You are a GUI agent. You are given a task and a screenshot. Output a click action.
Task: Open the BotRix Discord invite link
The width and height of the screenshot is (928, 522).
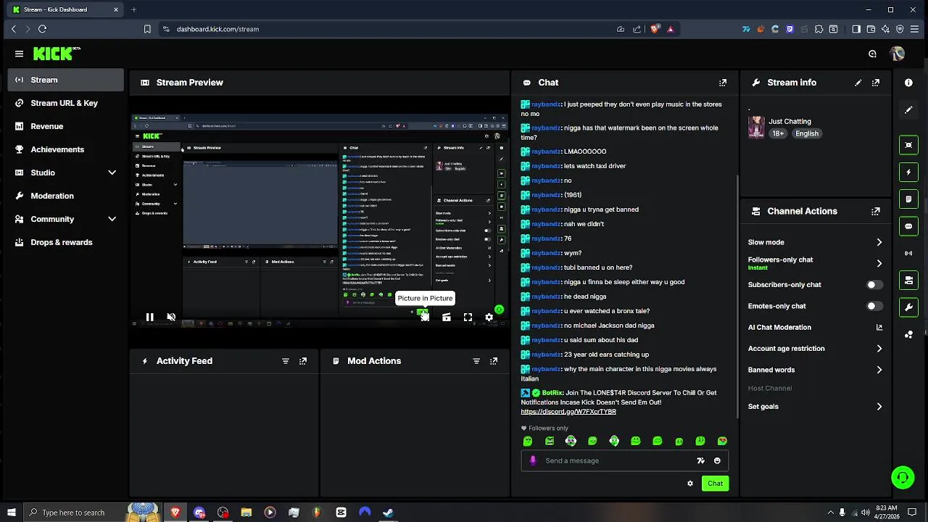[568, 412]
